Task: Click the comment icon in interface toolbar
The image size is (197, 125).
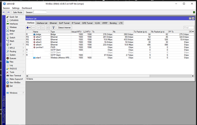Action: tap(48, 28)
